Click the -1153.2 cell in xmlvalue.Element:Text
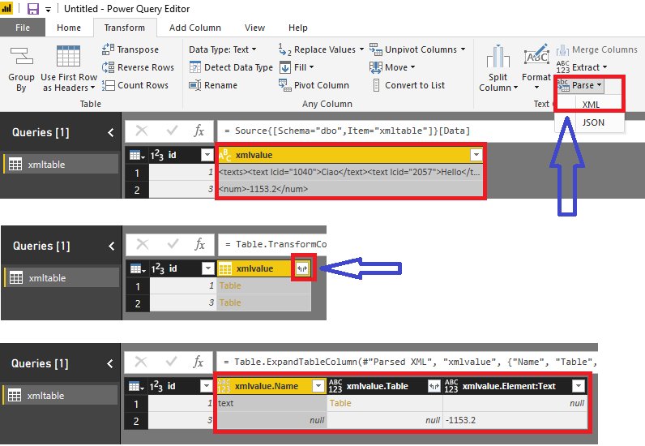This screenshot has width=645, height=446. (x=515, y=421)
